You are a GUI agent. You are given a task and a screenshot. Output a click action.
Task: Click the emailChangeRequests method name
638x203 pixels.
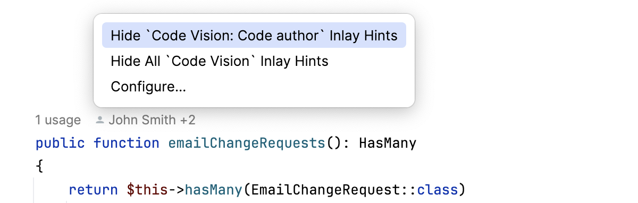pyautogui.click(x=247, y=143)
